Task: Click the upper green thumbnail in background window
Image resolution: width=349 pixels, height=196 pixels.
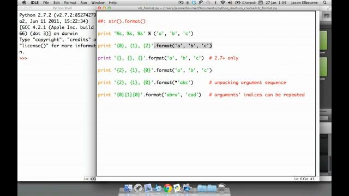Action: tap(323, 40)
